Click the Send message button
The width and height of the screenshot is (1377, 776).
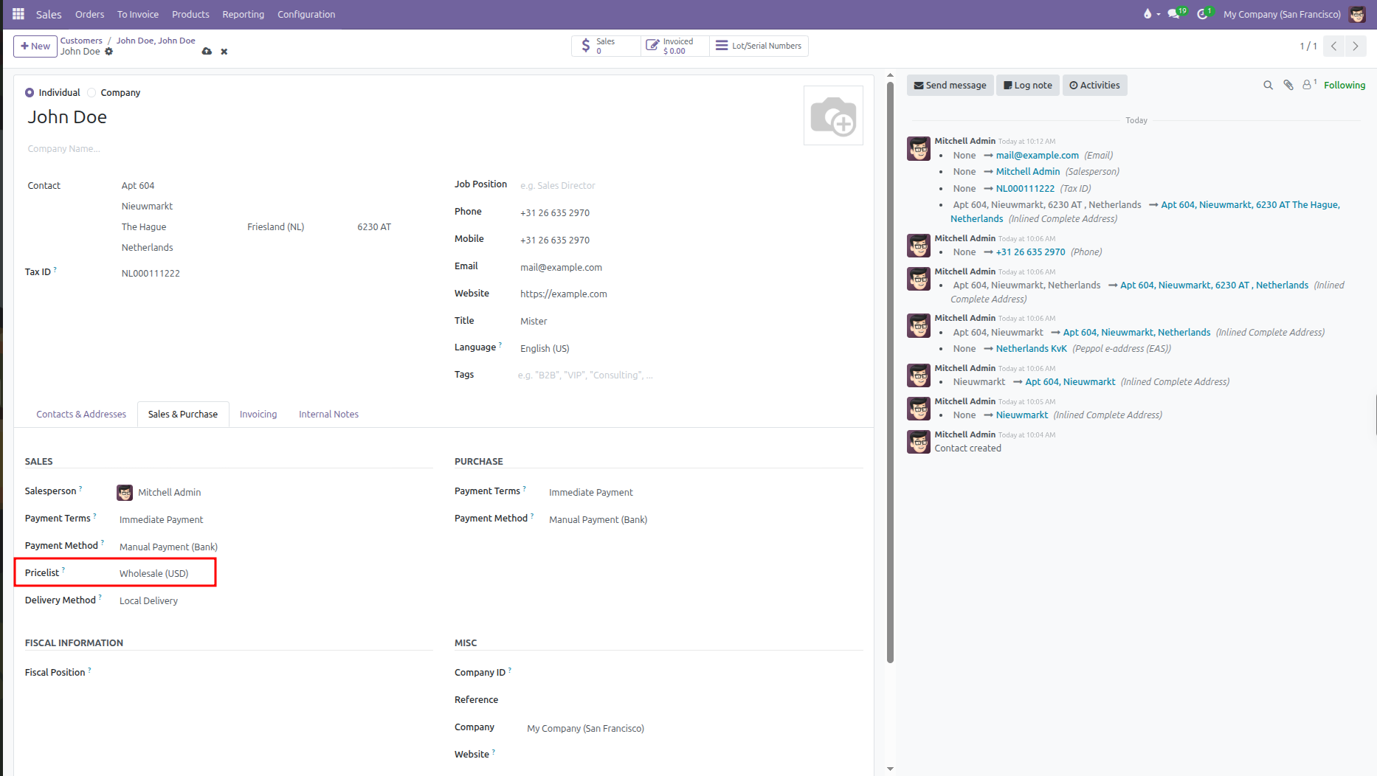point(950,86)
